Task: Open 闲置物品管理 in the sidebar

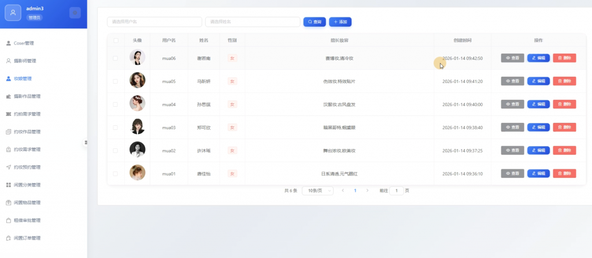Action: click(27, 203)
